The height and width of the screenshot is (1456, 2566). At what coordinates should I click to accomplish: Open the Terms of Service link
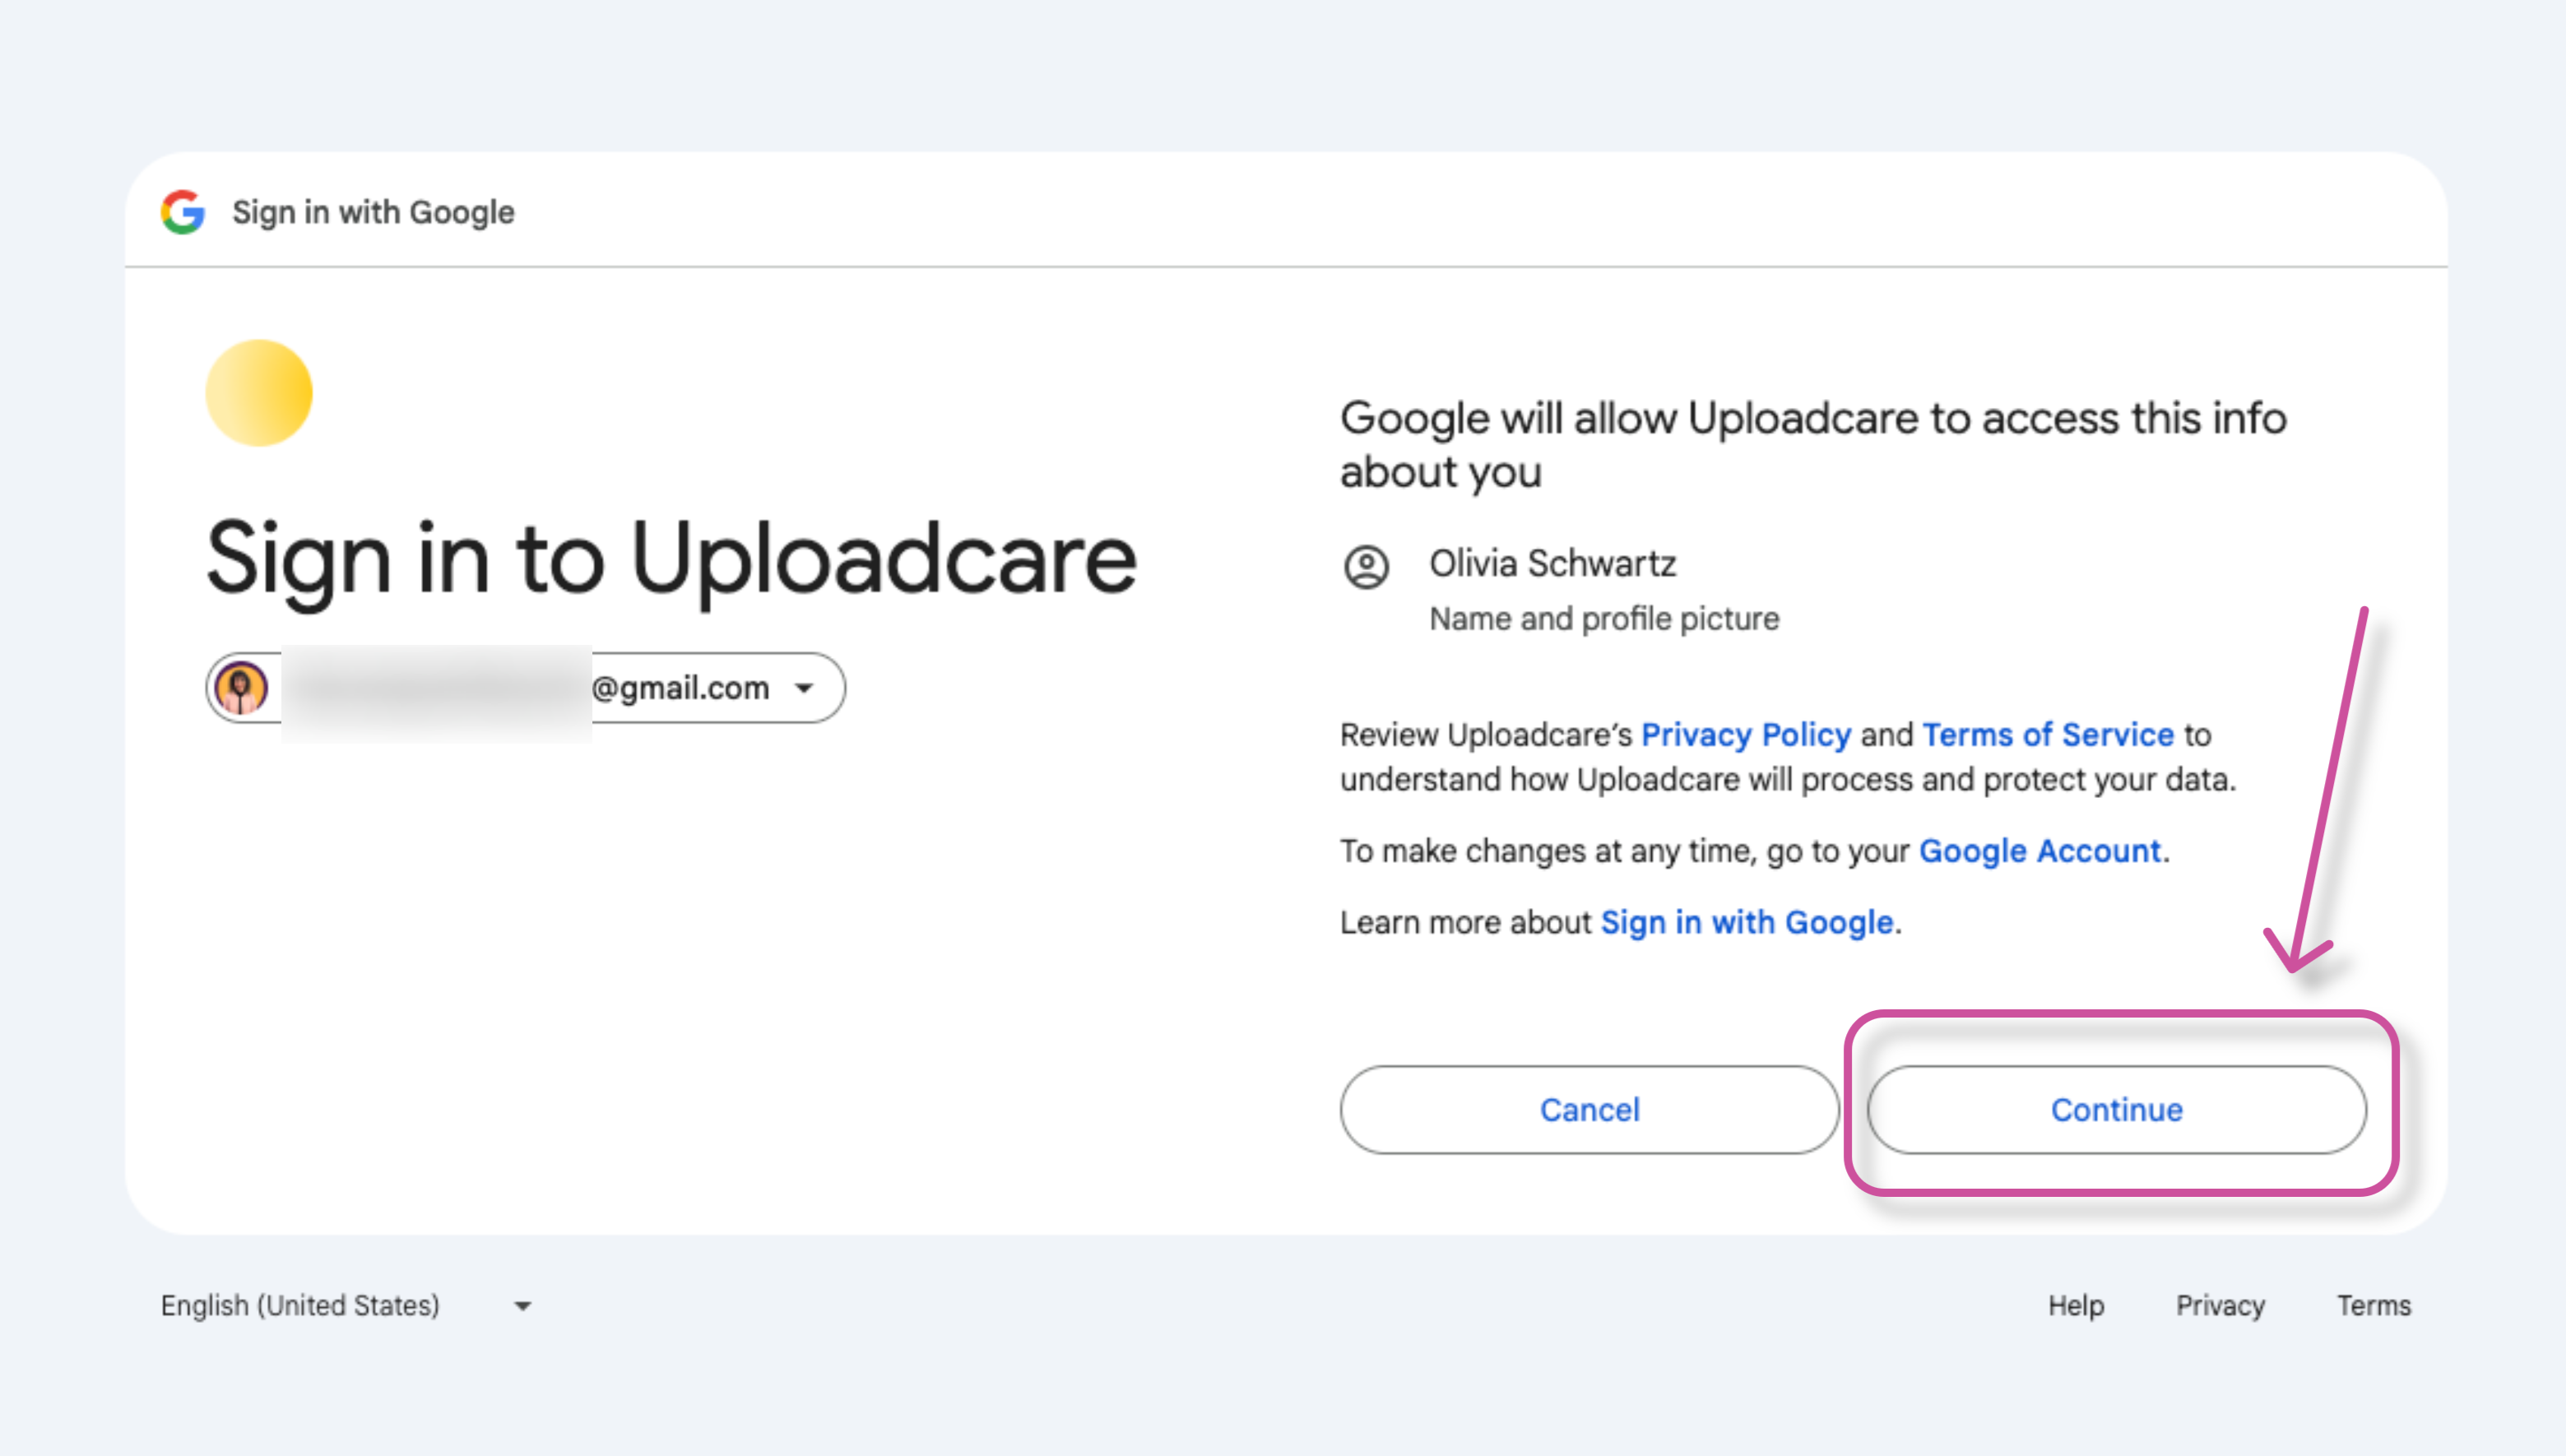point(2047,735)
